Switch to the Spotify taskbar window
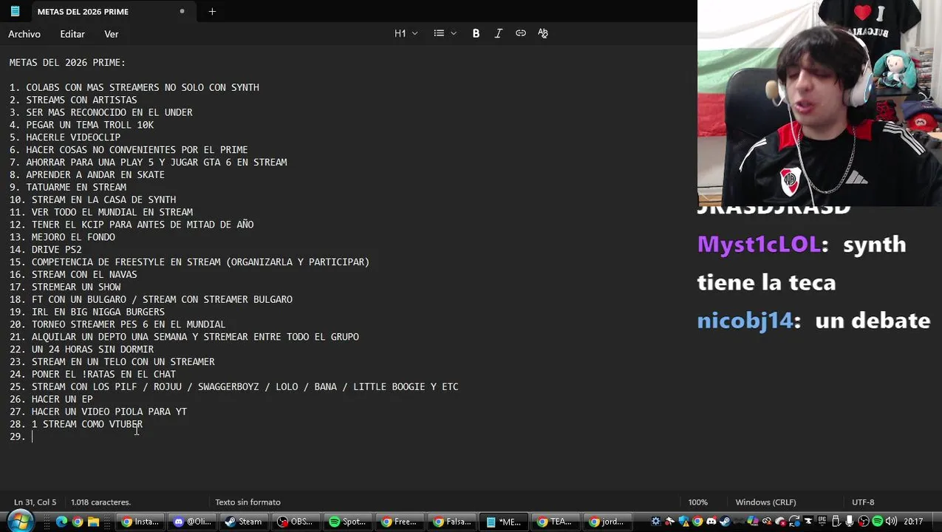Screen dimensions: 942x532 (x=347, y=522)
